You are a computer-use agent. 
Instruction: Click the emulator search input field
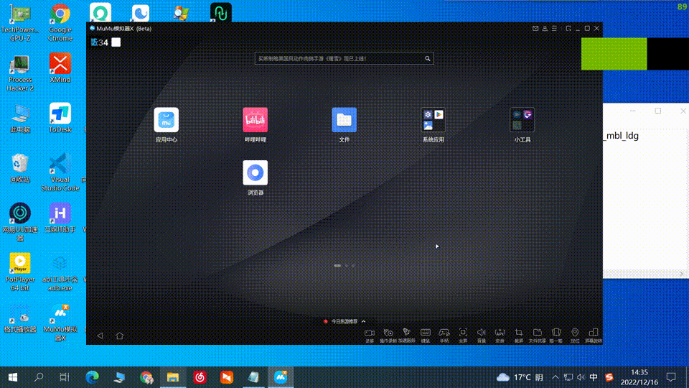point(344,58)
